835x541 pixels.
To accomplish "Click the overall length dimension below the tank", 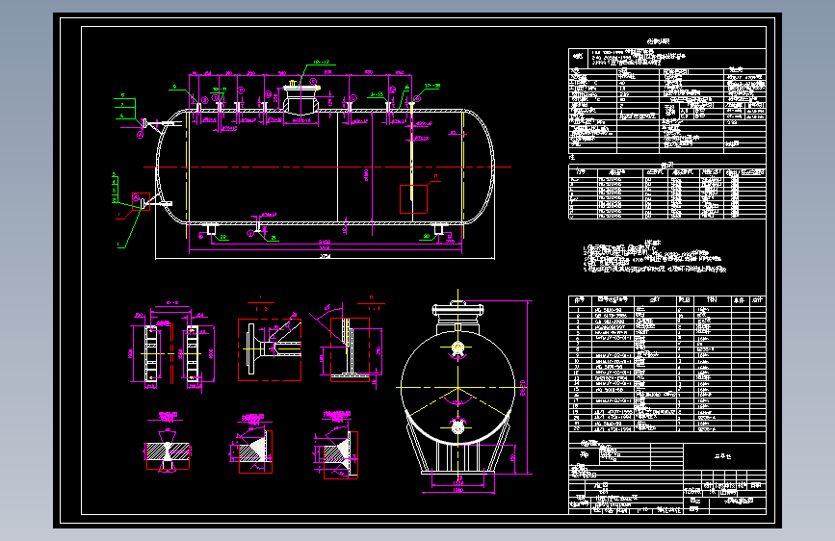I will pos(325,257).
